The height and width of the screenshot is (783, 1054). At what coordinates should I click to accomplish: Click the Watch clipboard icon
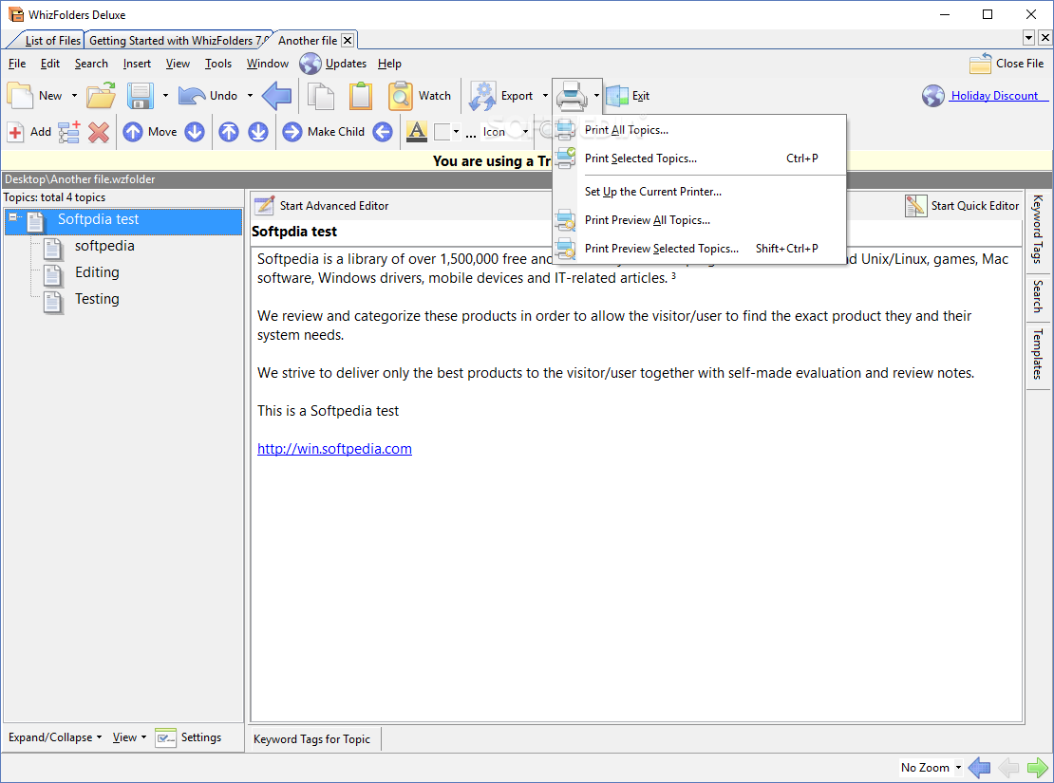[x=401, y=96]
